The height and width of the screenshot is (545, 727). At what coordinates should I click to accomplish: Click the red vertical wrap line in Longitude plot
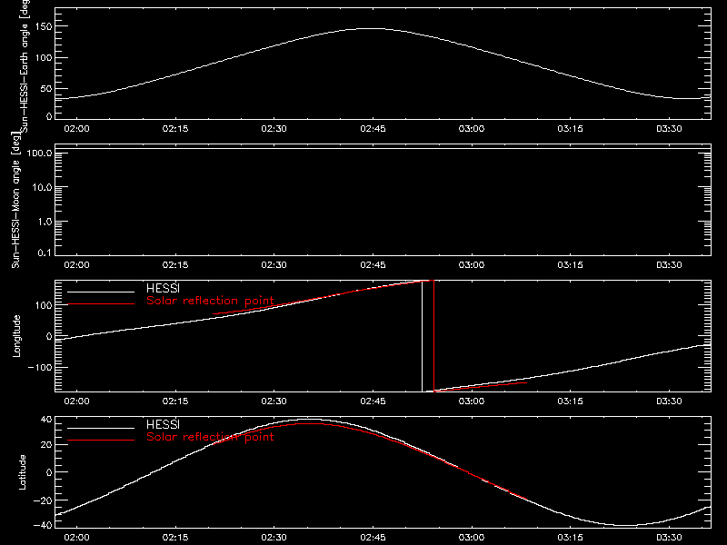pos(433,336)
